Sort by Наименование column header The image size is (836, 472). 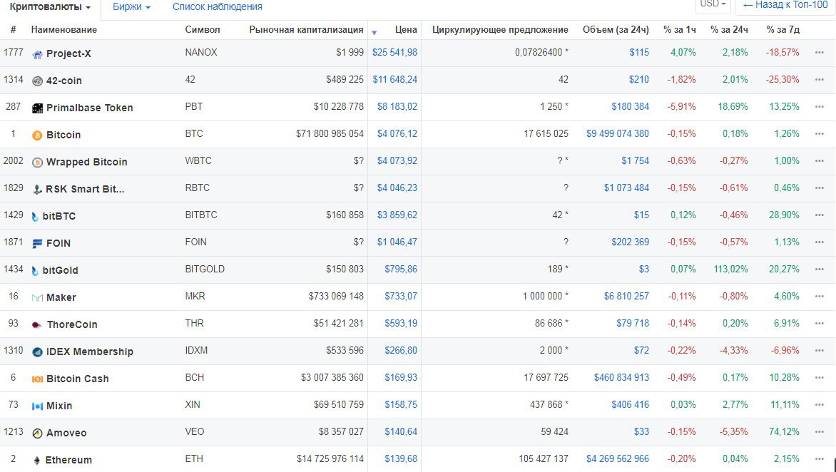tap(64, 30)
